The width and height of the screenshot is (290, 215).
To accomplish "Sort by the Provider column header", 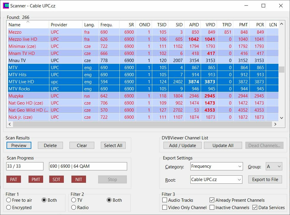I will [65, 25].
